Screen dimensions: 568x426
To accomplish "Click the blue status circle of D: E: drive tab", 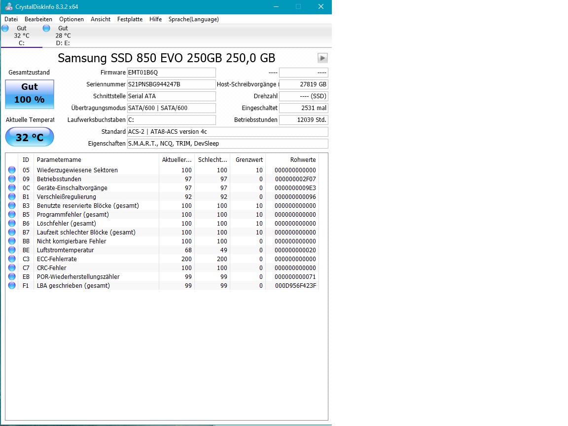I will click(x=46, y=28).
